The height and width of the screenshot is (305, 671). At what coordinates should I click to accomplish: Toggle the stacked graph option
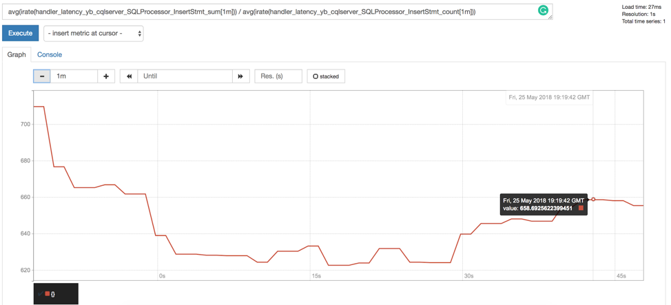click(x=326, y=76)
